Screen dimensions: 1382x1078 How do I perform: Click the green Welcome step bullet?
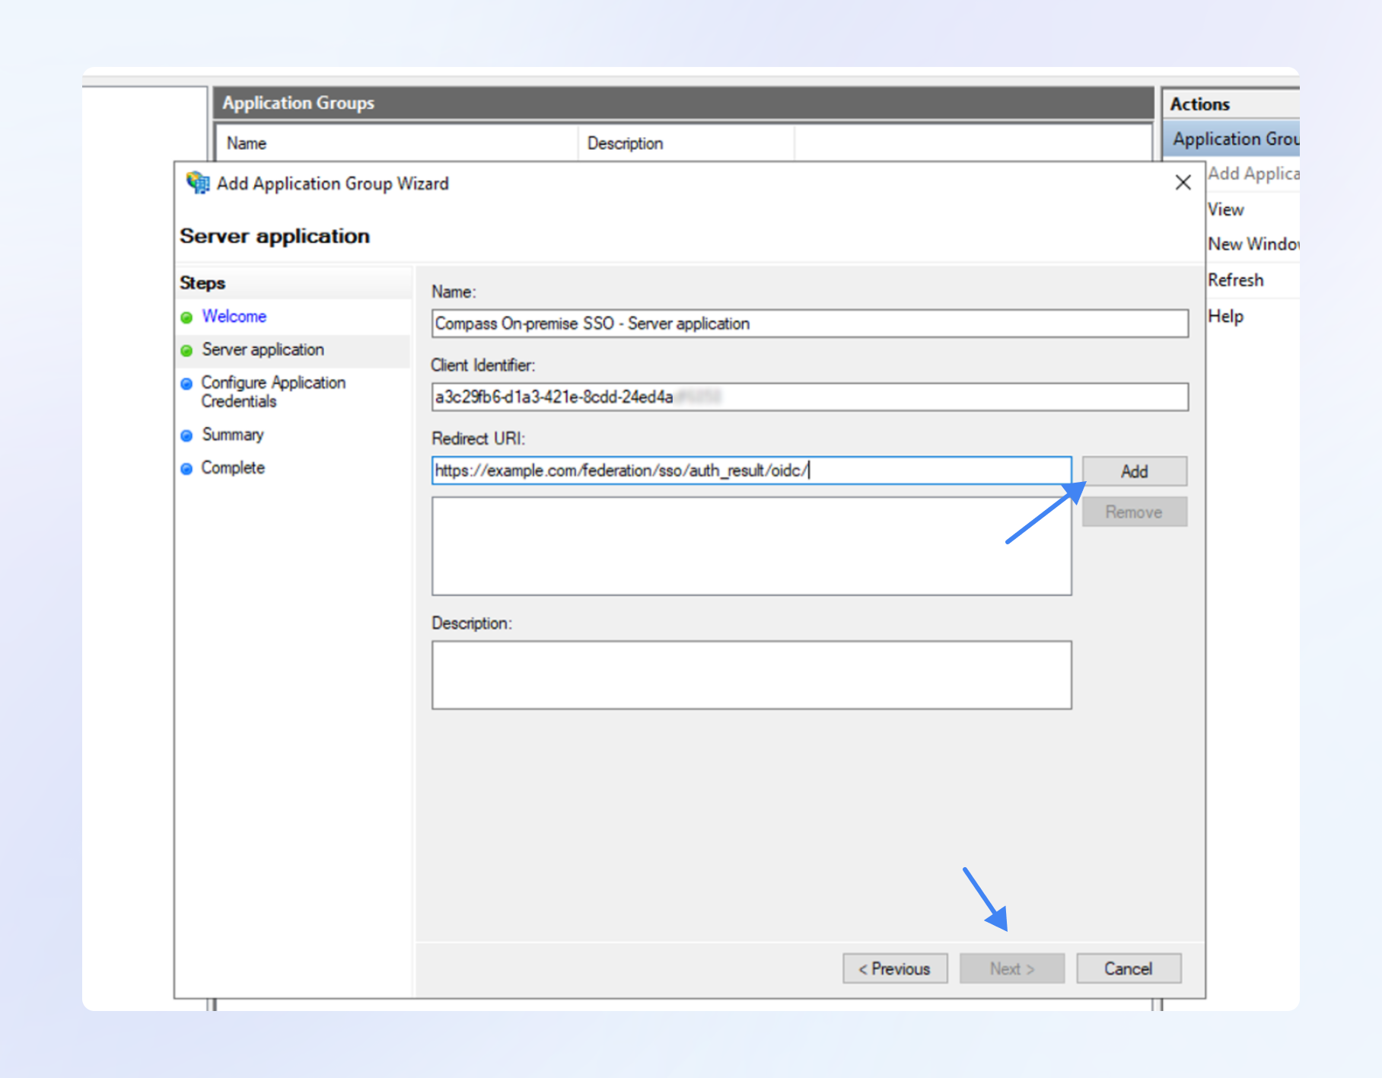click(187, 317)
